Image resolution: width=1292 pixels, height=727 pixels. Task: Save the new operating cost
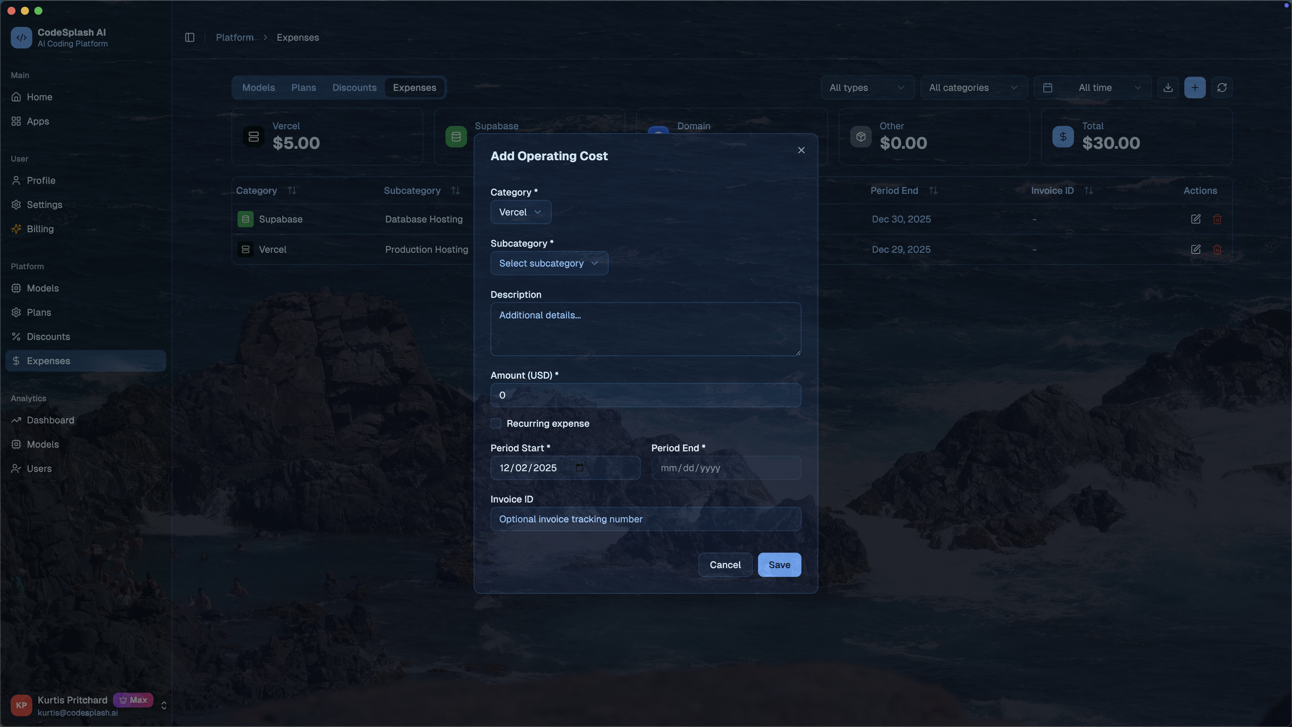click(779, 564)
